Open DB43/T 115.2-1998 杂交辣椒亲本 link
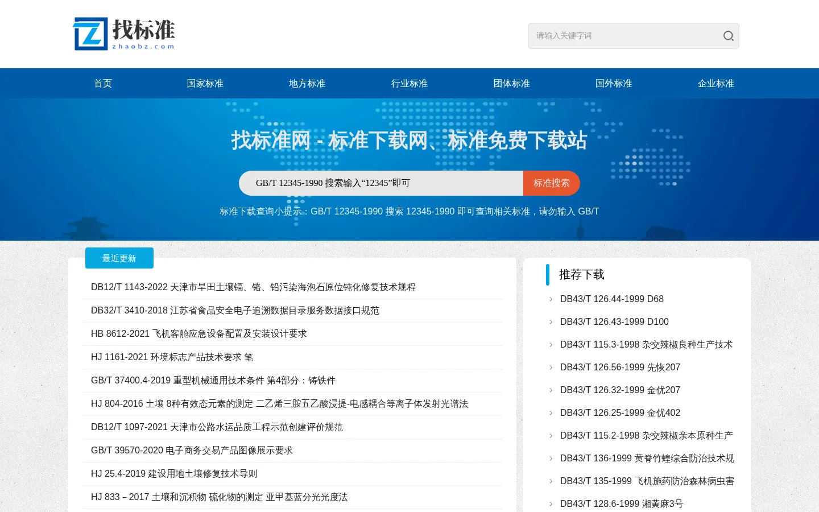Image resolution: width=819 pixels, height=512 pixels. (647, 436)
